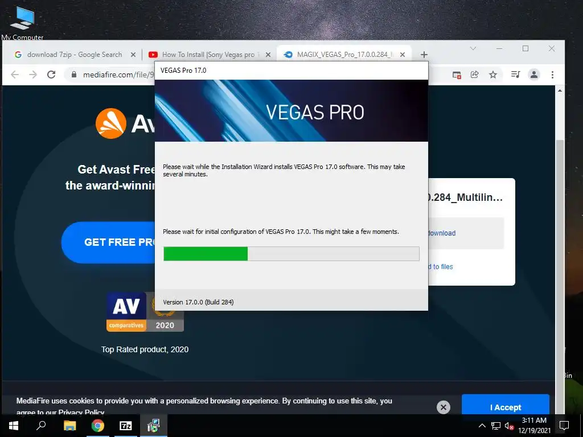Viewport: 583px width, 437px height.
Task: Open Windows taskbar search
Action: pos(41,426)
